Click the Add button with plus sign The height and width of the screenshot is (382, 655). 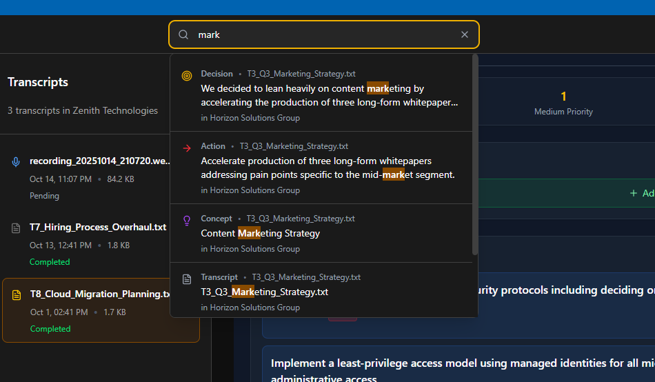(x=642, y=194)
